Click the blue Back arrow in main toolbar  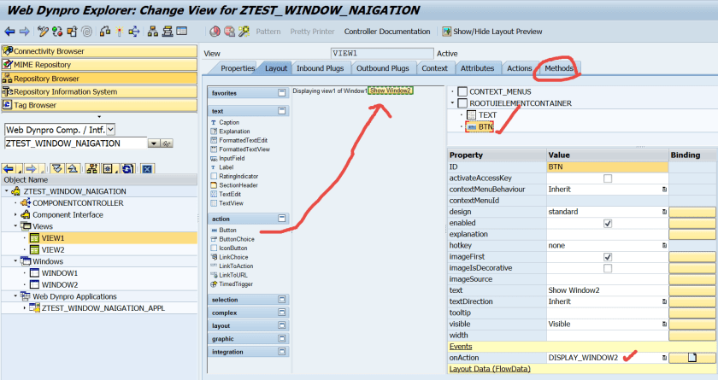click(9, 32)
